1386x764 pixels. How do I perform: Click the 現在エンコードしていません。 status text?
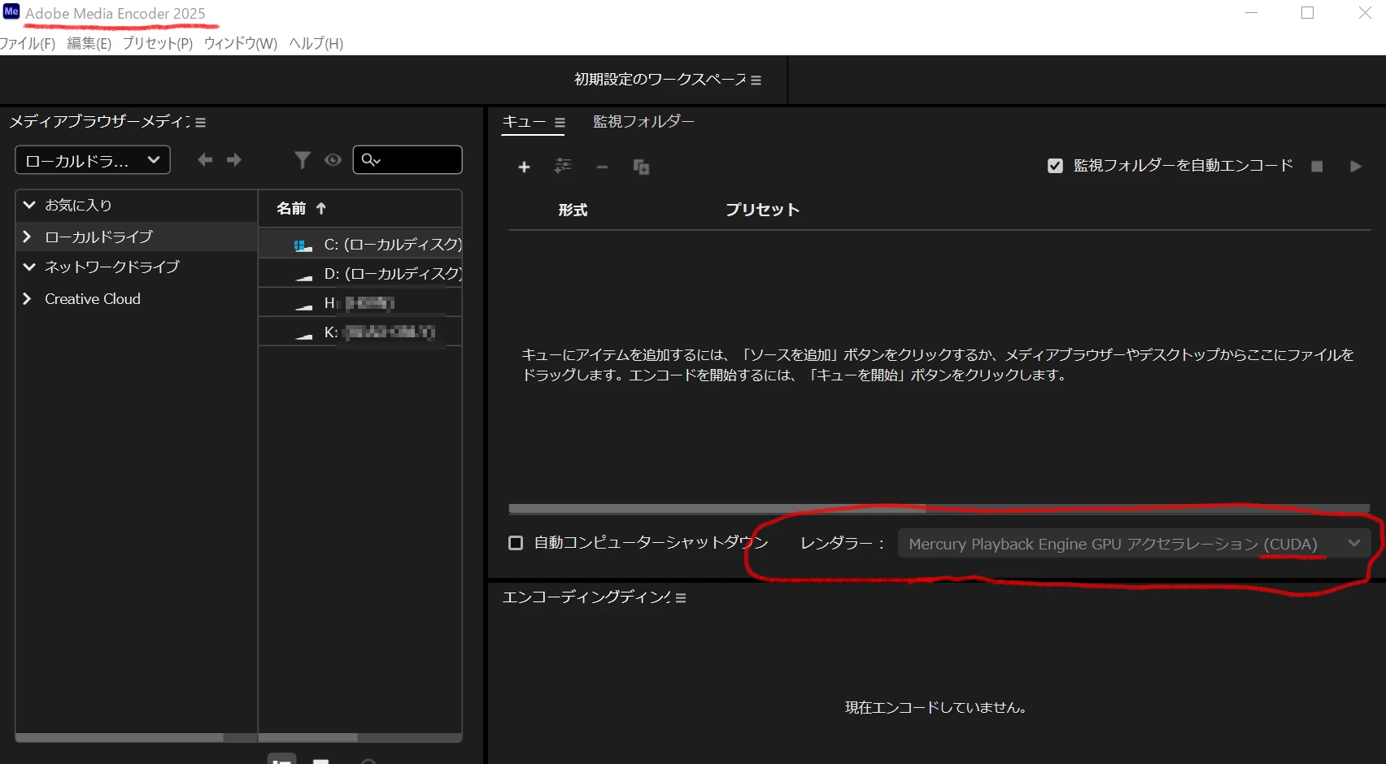pyautogui.click(x=935, y=708)
